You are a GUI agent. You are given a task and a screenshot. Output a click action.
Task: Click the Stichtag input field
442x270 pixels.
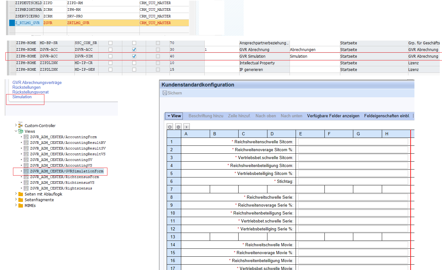(353, 181)
